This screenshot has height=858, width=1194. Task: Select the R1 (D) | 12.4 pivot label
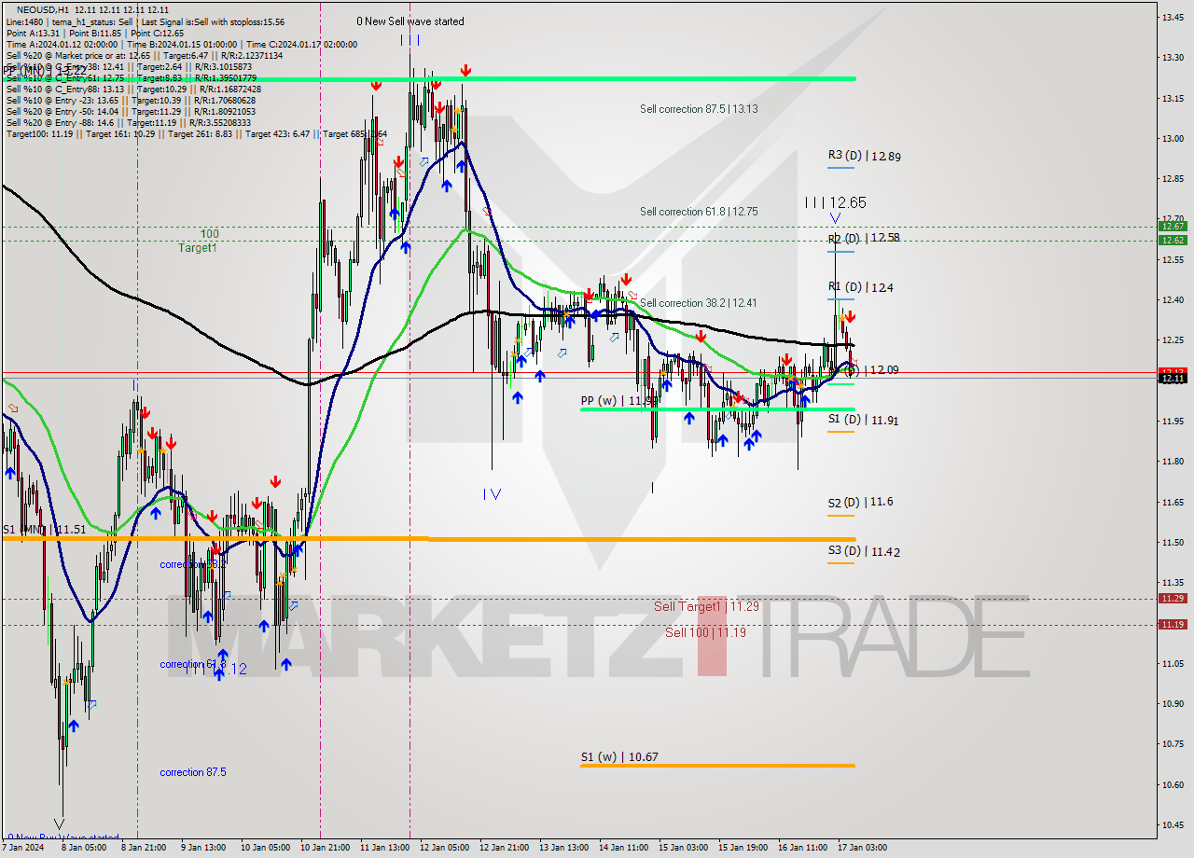[x=861, y=288]
